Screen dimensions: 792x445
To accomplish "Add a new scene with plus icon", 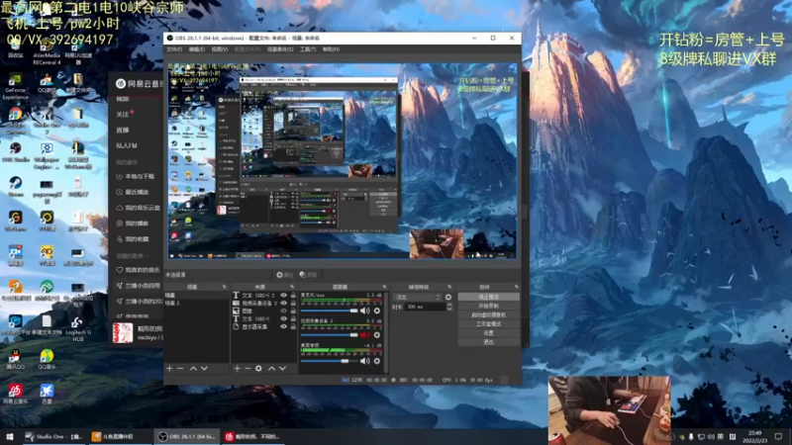I will pos(169,368).
